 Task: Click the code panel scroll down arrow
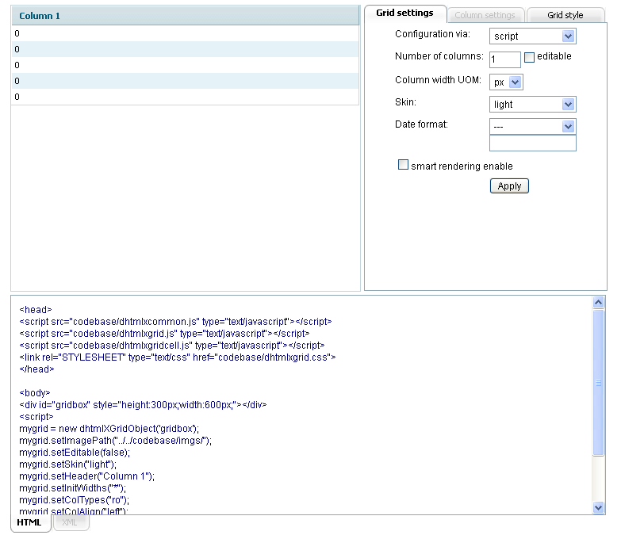tap(599, 507)
